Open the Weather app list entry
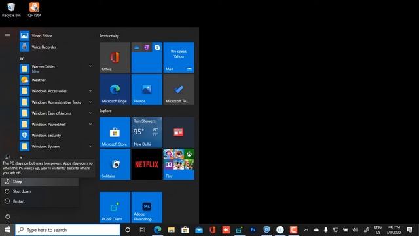The width and height of the screenshot is (419, 236). (56, 80)
